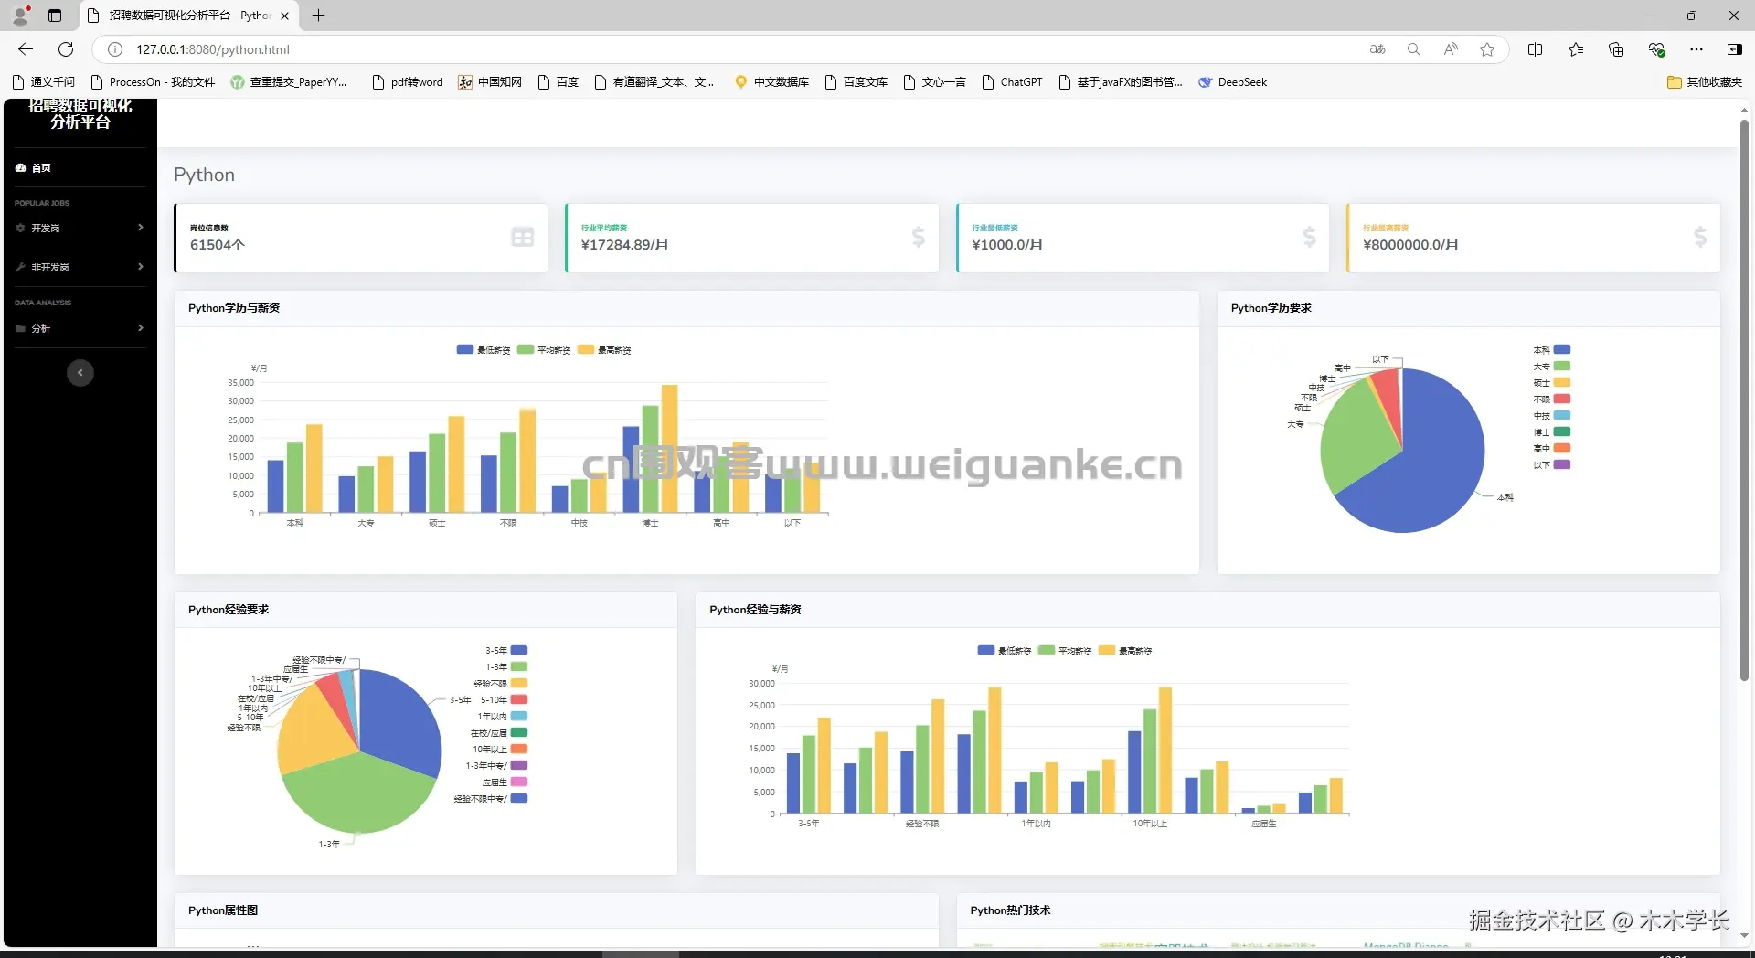Open a new browser tab
This screenshot has height=958, width=1755.
[318, 16]
